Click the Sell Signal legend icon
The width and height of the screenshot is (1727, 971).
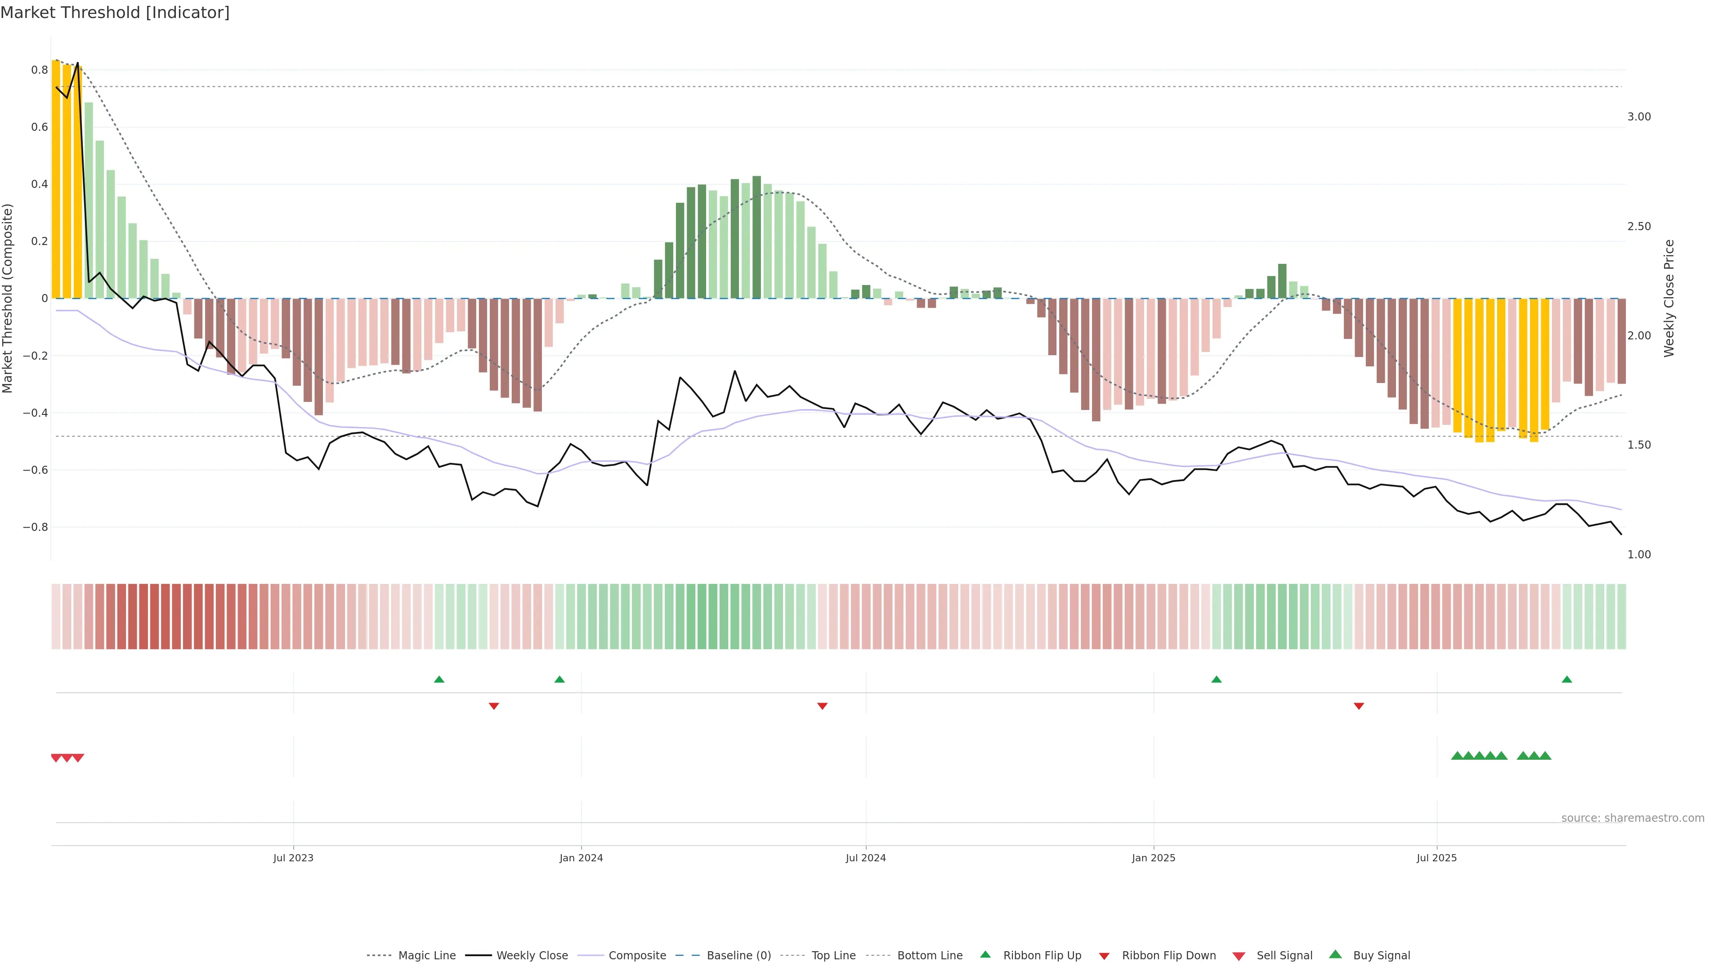1239,956
